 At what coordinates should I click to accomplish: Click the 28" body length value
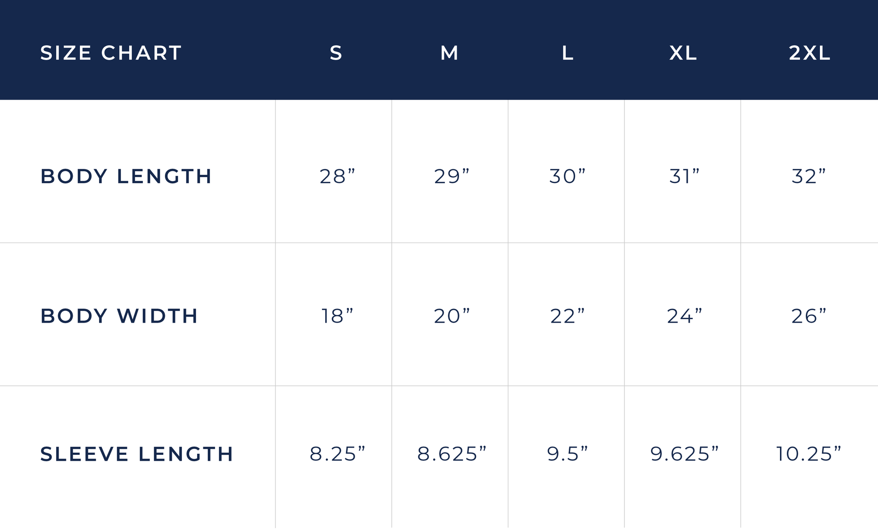[x=337, y=176]
